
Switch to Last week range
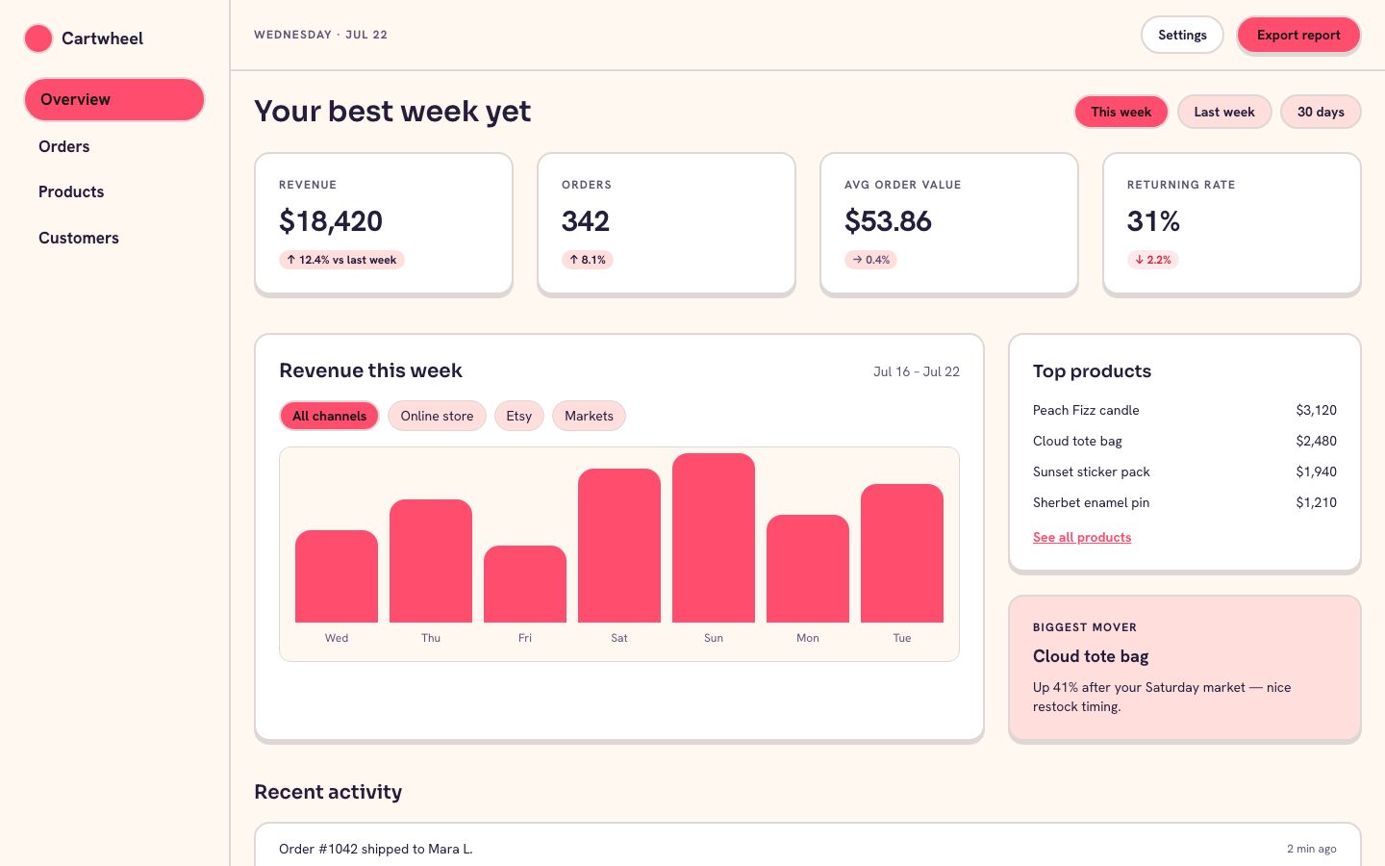(1224, 112)
